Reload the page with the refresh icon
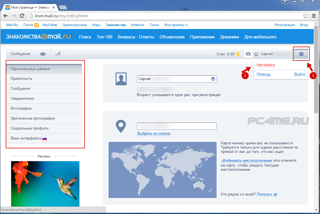The height and width of the screenshot is (214, 320). 22,16
